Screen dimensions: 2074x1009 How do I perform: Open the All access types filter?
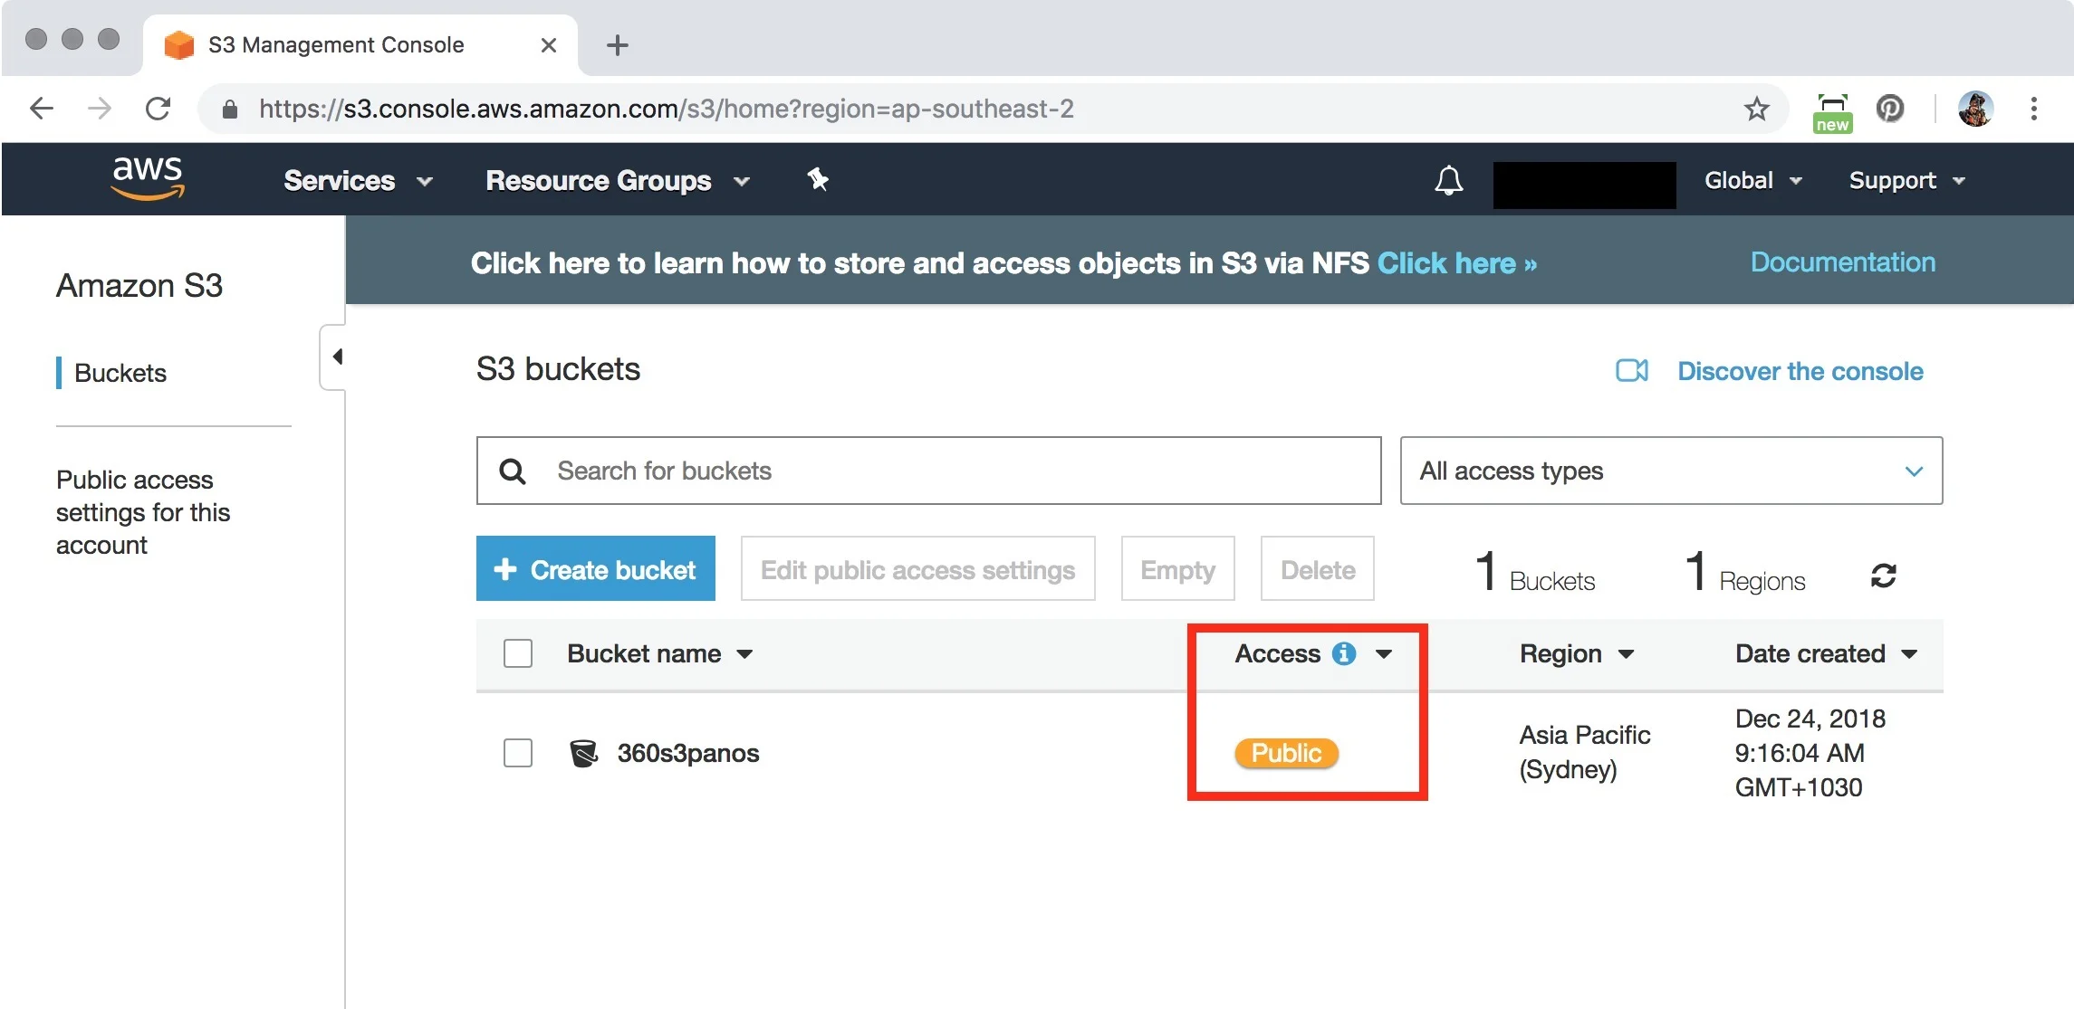pyautogui.click(x=1671, y=471)
